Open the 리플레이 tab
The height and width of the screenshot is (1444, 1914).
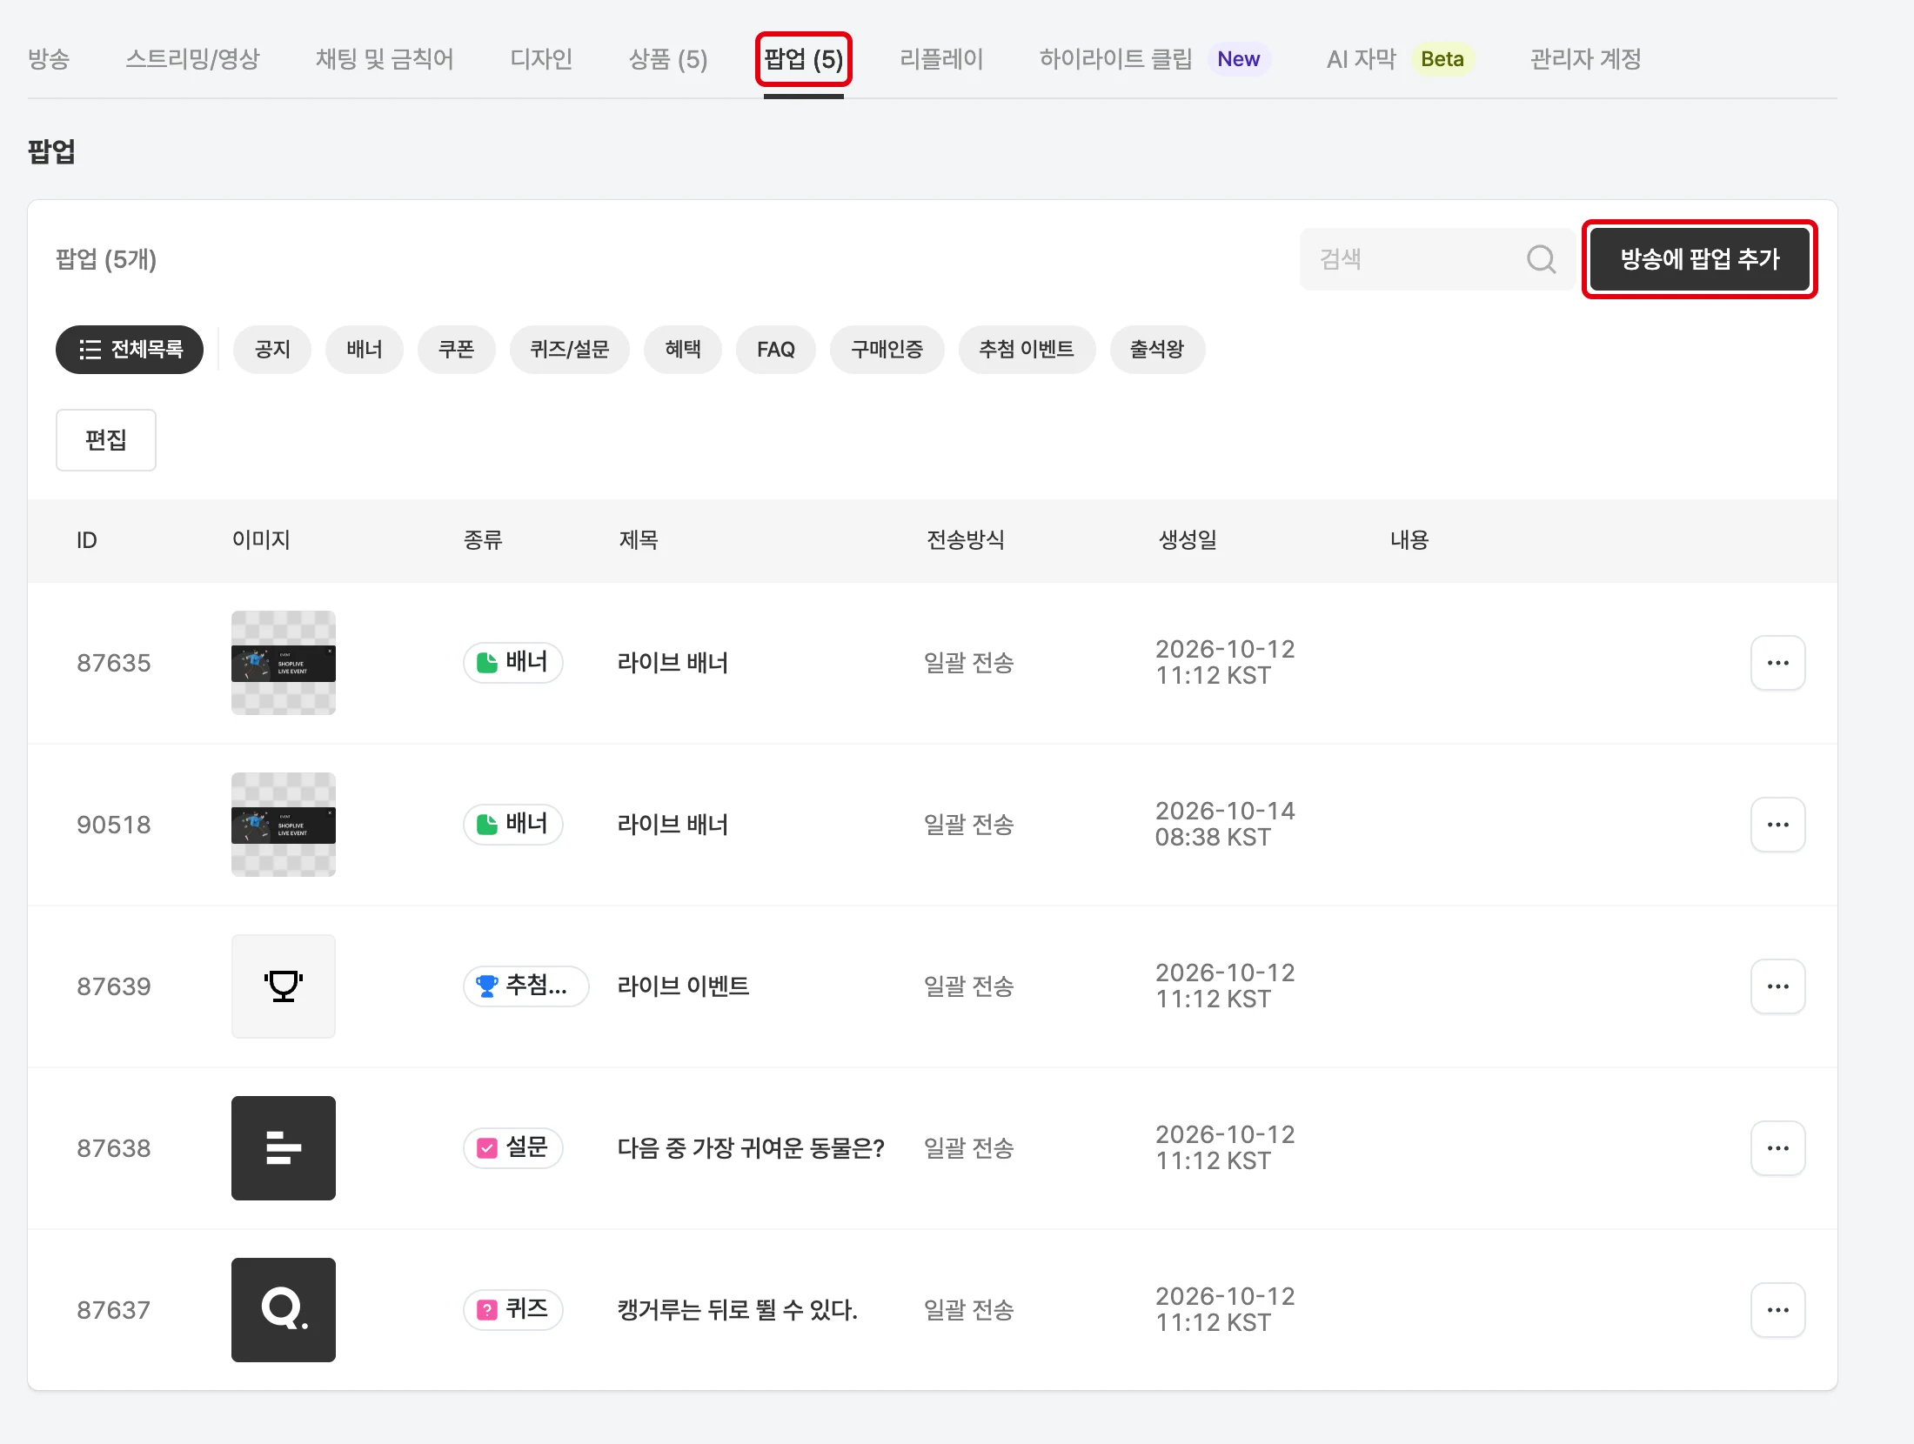click(941, 59)
